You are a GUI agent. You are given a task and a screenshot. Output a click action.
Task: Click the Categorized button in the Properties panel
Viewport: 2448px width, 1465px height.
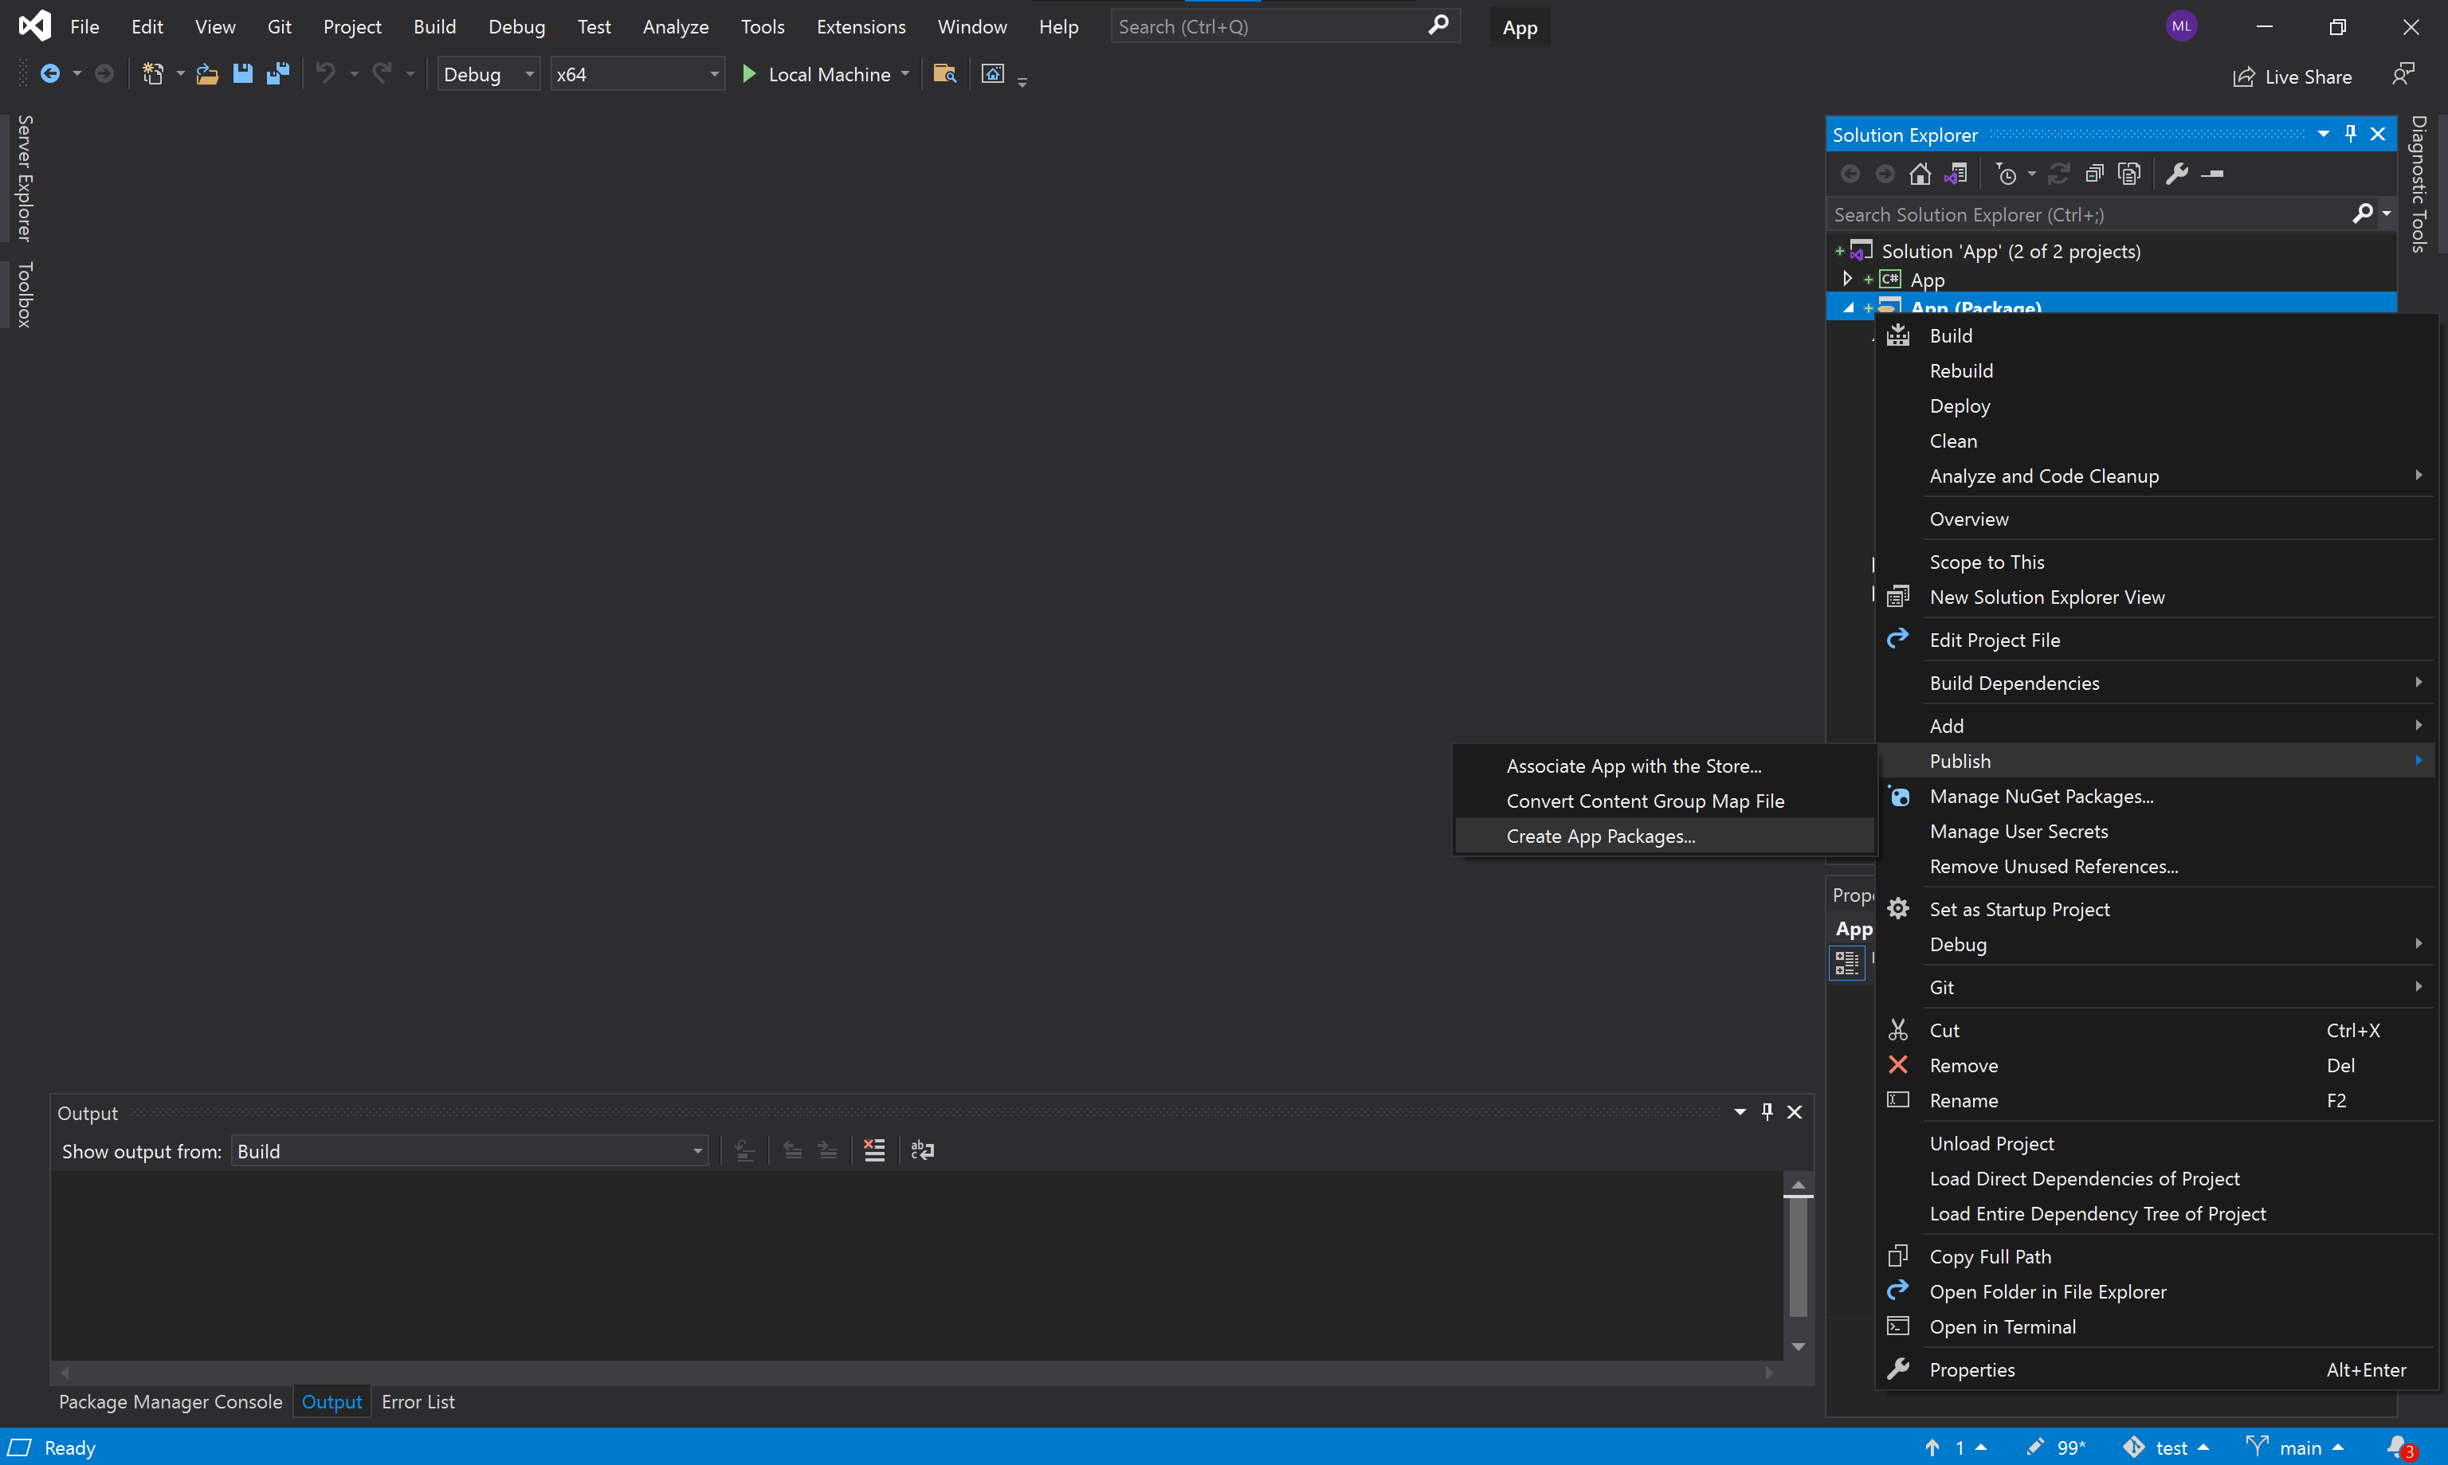point(1848,962)
